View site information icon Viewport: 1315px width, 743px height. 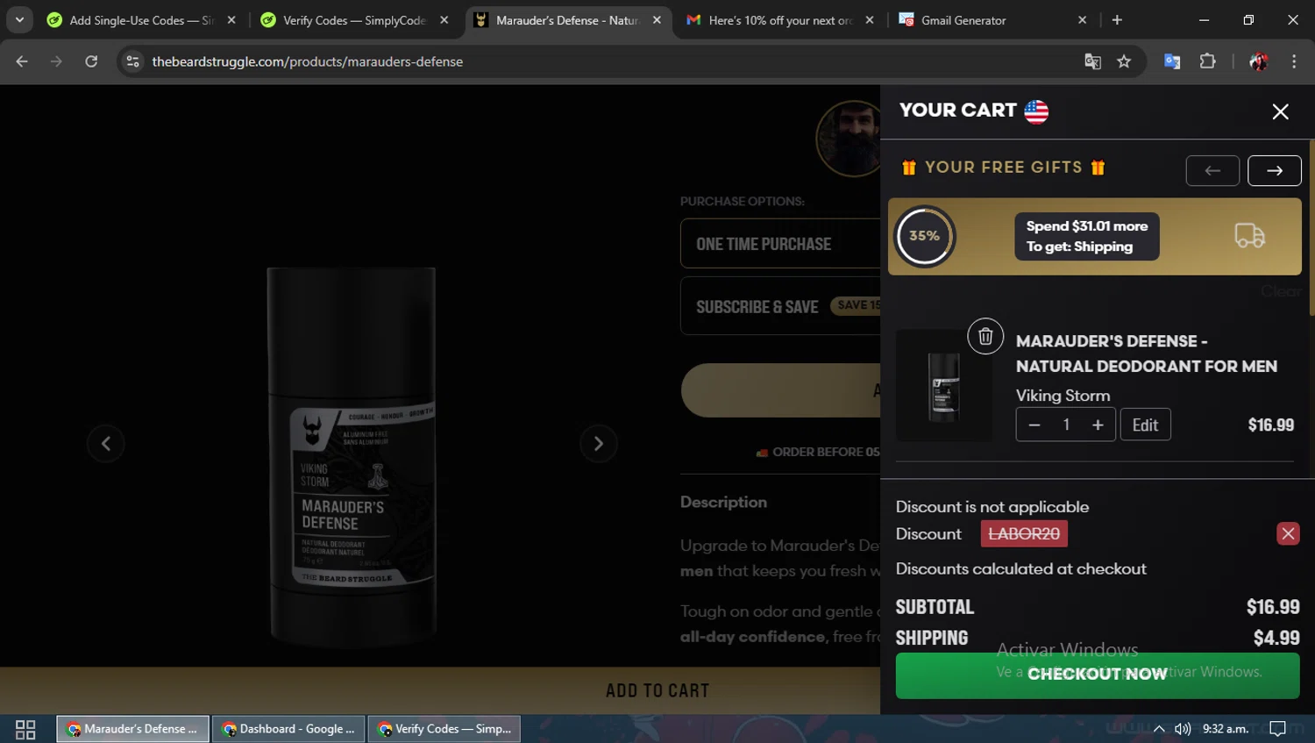[x=132, y=61]
